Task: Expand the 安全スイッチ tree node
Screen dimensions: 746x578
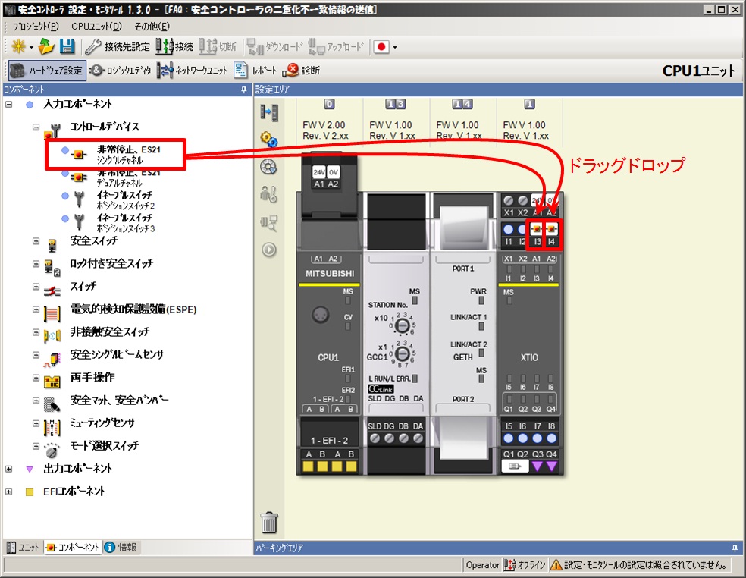Action: tap(36, 241)
